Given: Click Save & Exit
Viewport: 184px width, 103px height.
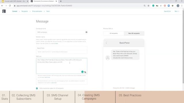Looking at the screenshot, I should click(x=167, y=11).
